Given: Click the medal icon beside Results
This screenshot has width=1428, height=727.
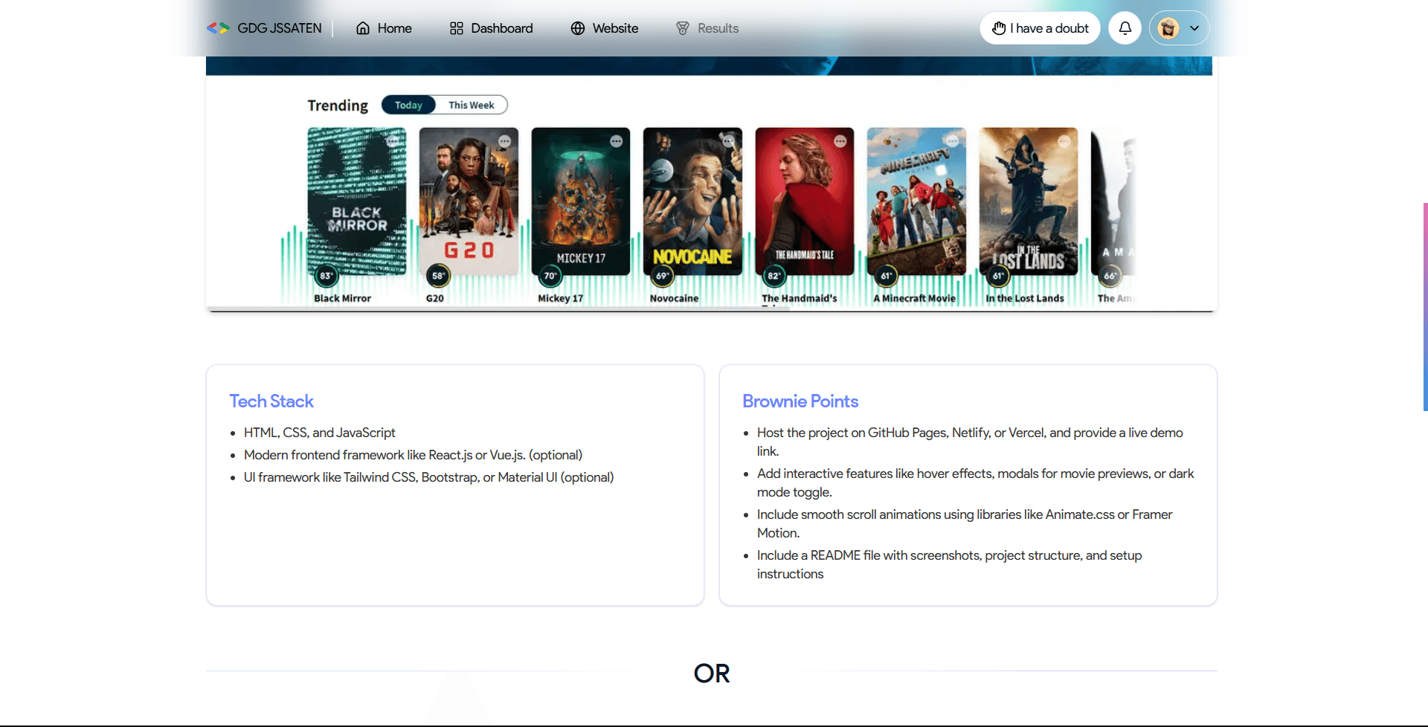Looking at the screenshot, I should click(x=682, y=28).
